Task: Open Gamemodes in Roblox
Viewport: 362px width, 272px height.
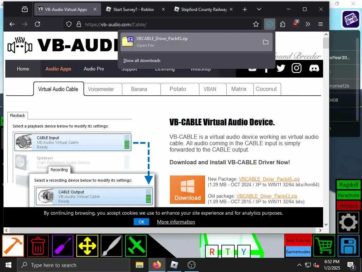Action: (x=298, y=252)
